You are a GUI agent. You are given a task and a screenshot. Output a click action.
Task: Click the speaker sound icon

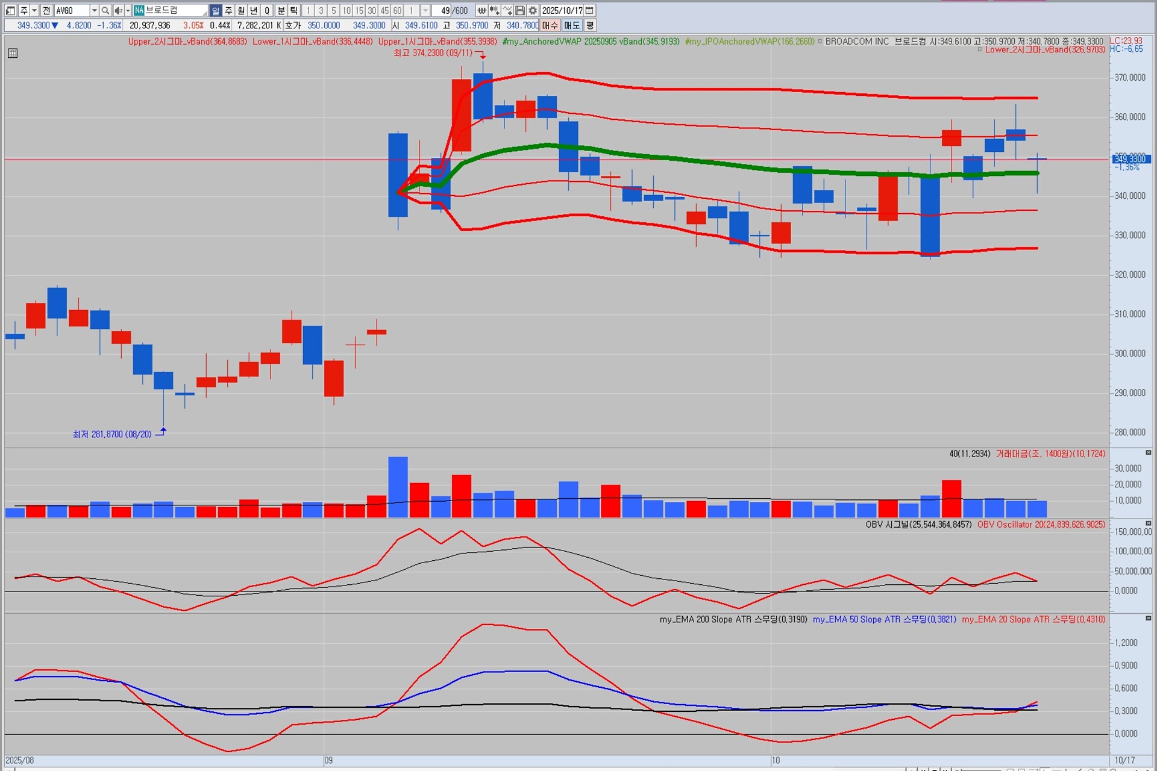pos(118,10)
